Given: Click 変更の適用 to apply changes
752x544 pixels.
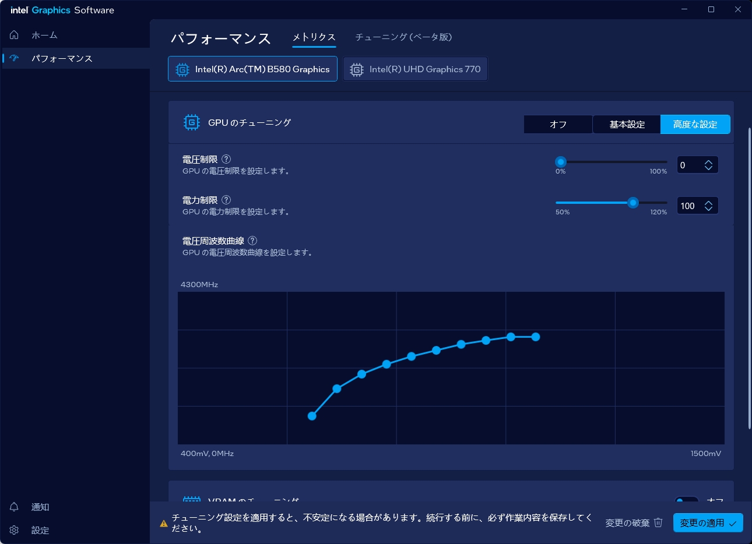Looking at the screenshot, I should [x=708, y=523].
